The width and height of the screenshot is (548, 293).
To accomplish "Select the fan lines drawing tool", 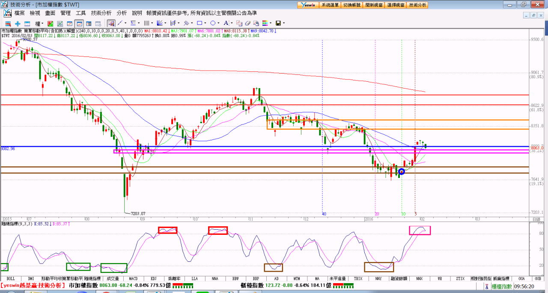I will [159, 23].
